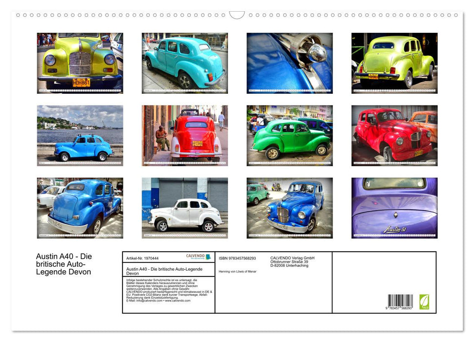
Task: Open the red Austin rear-view photo
Action: tap(185, 135)
